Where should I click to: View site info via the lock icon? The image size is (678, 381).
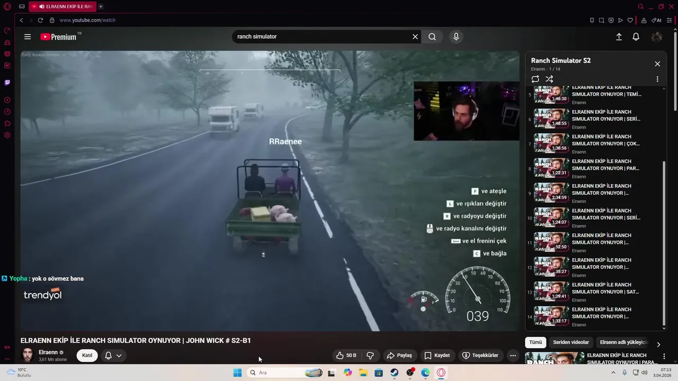pyautogui.click(x=52, y=20)
